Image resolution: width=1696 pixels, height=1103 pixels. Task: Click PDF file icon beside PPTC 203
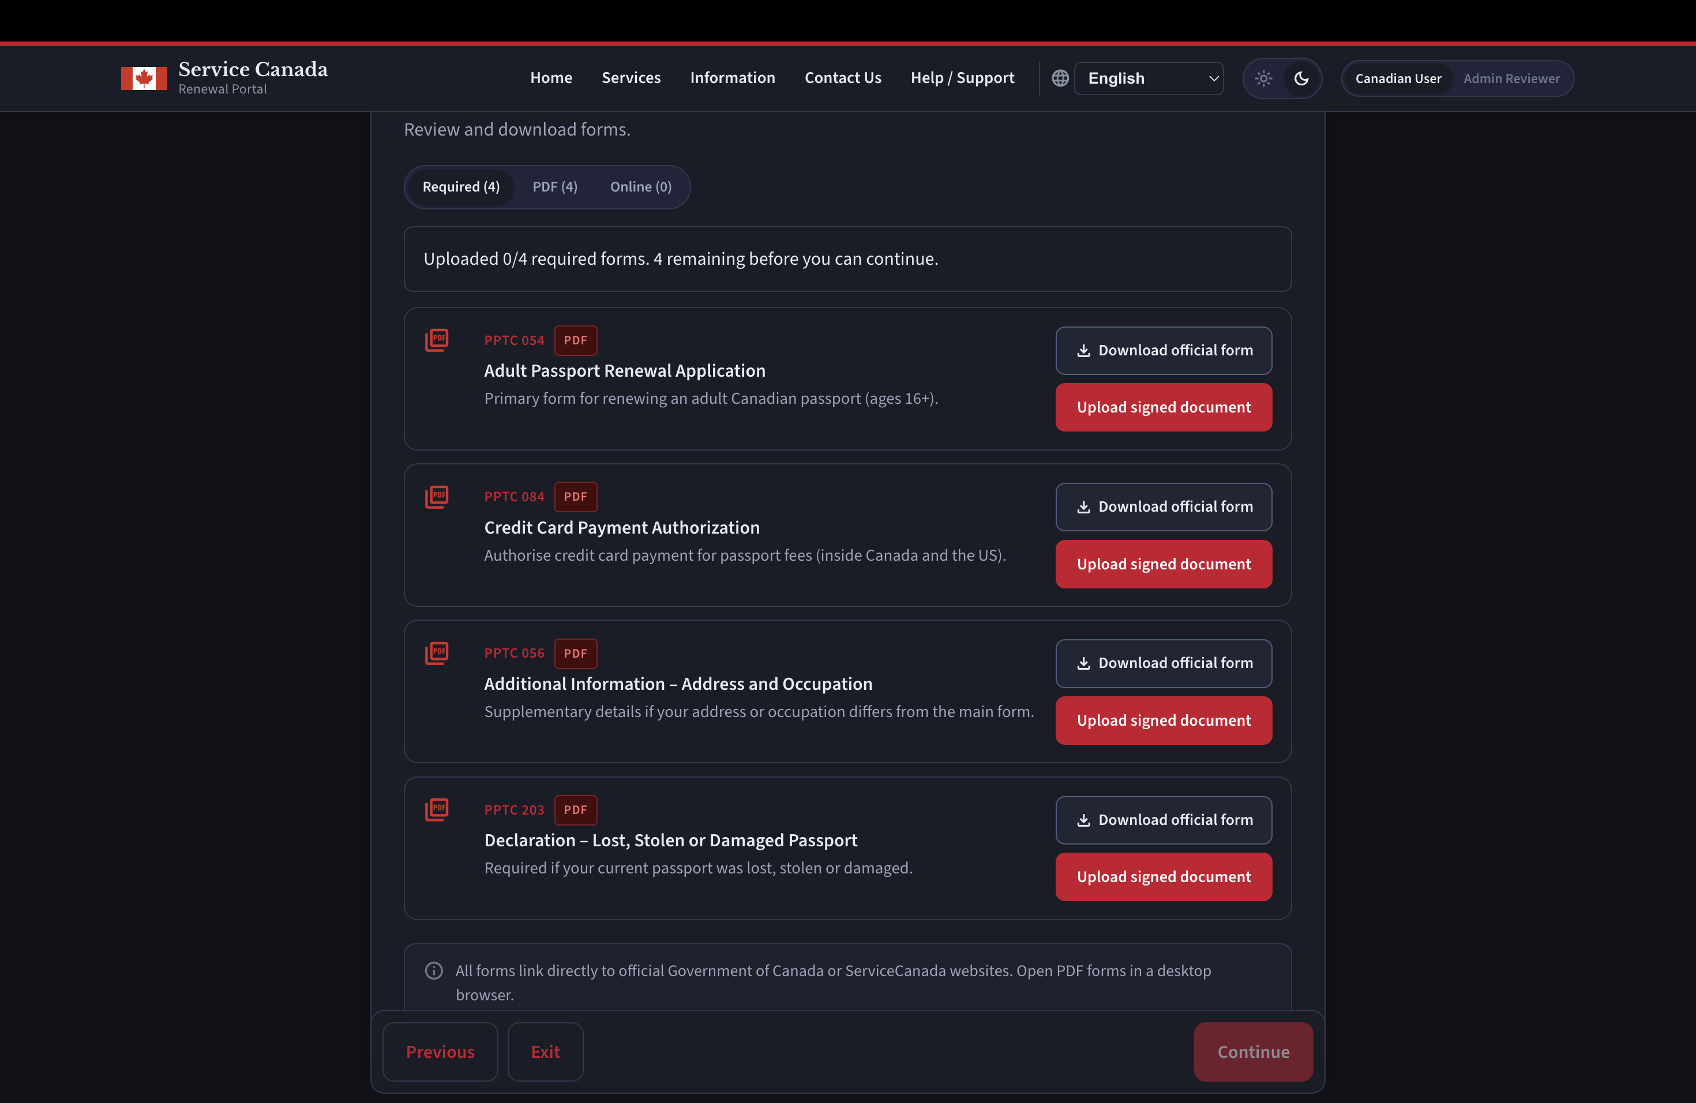point(437,809)
